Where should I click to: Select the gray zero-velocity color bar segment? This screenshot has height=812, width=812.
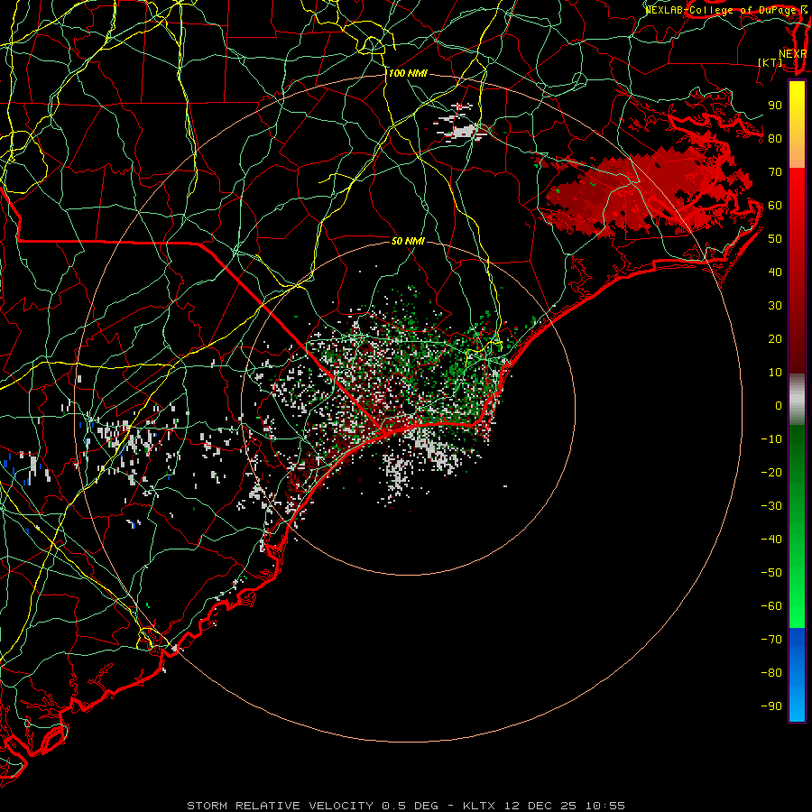[x=797, y=400]
